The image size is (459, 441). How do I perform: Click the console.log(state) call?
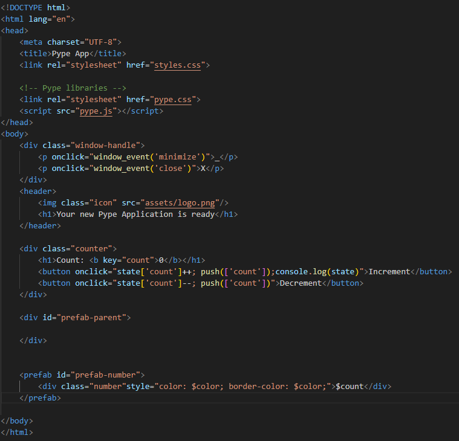317,272
